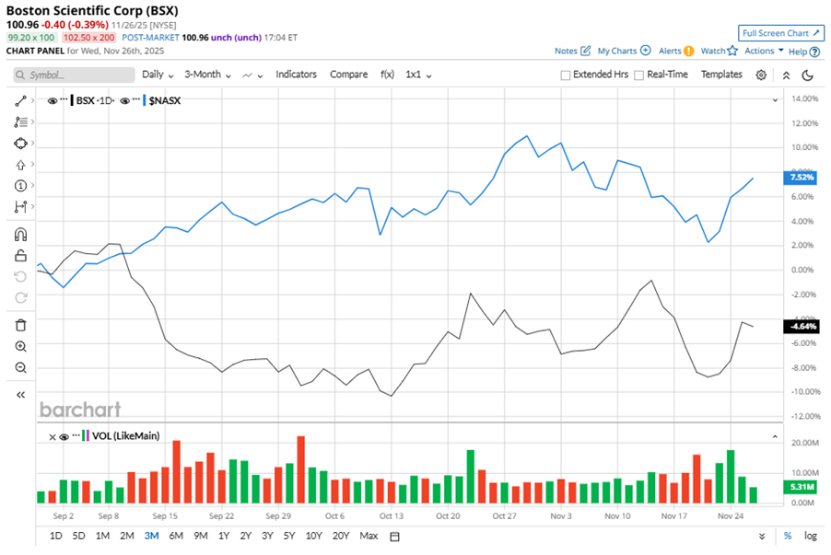Screen dimensions: 831x555
Task: Toggle log scale mode
Action: point(811,536)
